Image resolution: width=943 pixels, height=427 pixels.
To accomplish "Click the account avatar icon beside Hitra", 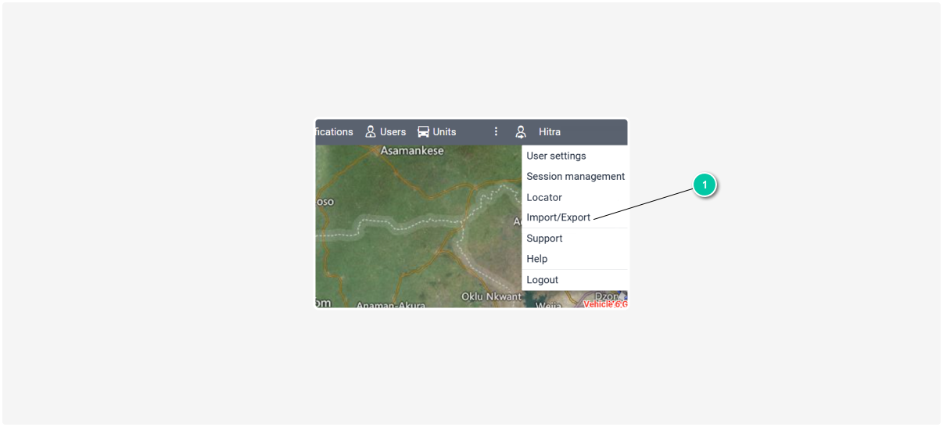I will point(521,131).
